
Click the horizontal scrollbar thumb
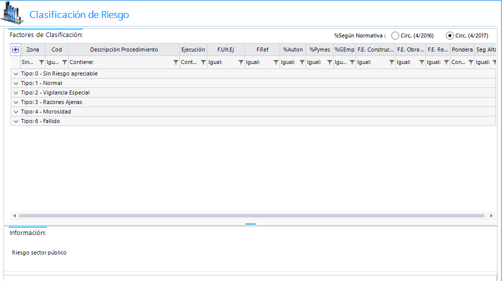[x=252, y=216]
